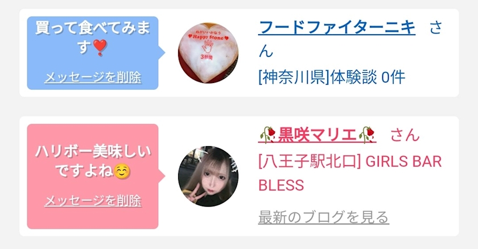Viewport: 478px width, 249px height.
Task: Click the [神奈川県]体験談 0件 text
Action: 332,77
